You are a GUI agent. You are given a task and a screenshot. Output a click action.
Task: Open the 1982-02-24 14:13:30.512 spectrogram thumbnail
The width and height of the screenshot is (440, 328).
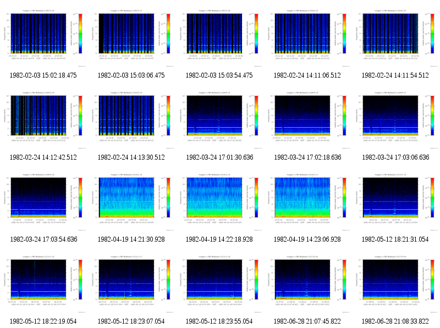click(131, 119)
